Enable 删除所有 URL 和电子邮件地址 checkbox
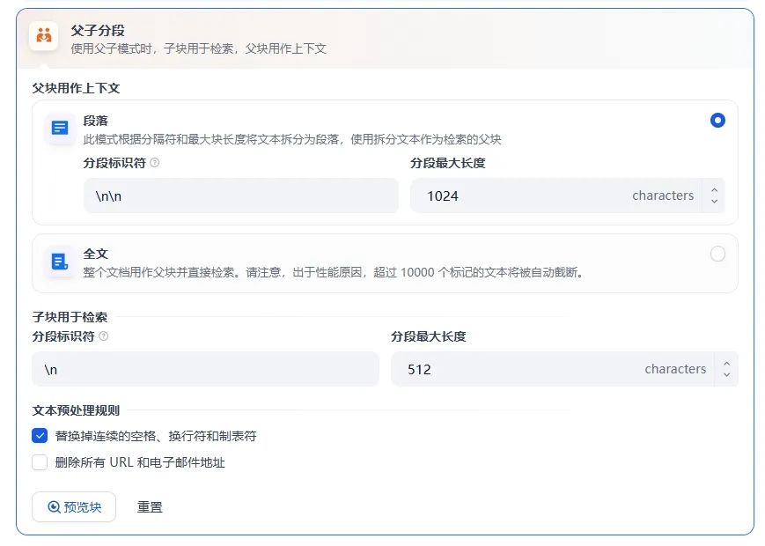The width and height of the screenshot is (765, 546). pyautogui.click(x=39, y=462)
